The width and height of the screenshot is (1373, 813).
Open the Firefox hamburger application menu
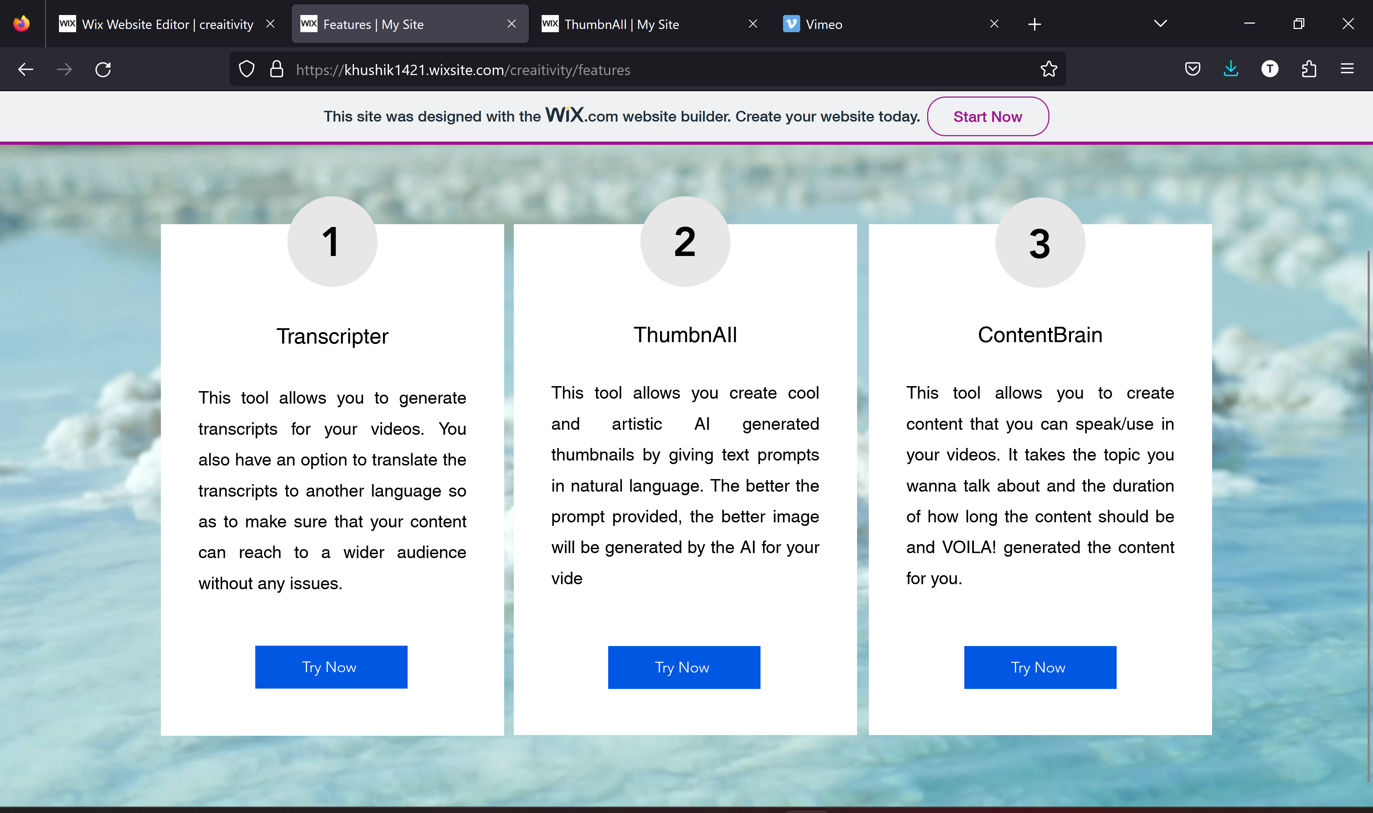1347,70
